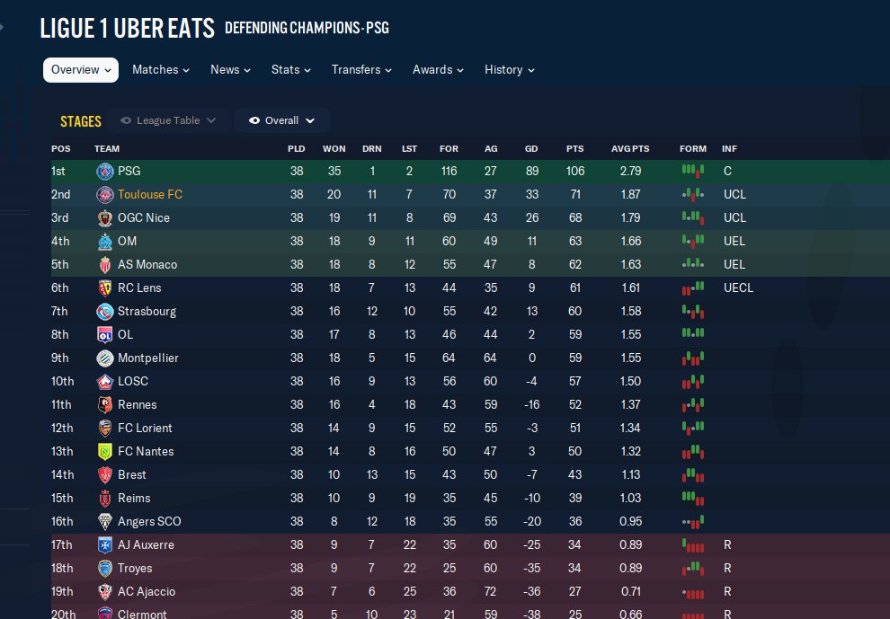Click the AJ Auxerre club badge

(x=105, y=544)
